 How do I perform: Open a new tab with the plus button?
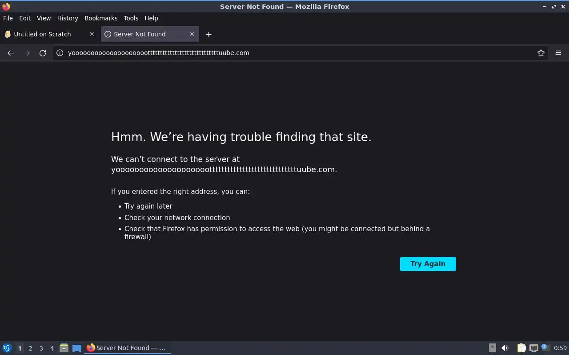pos(208,34)
